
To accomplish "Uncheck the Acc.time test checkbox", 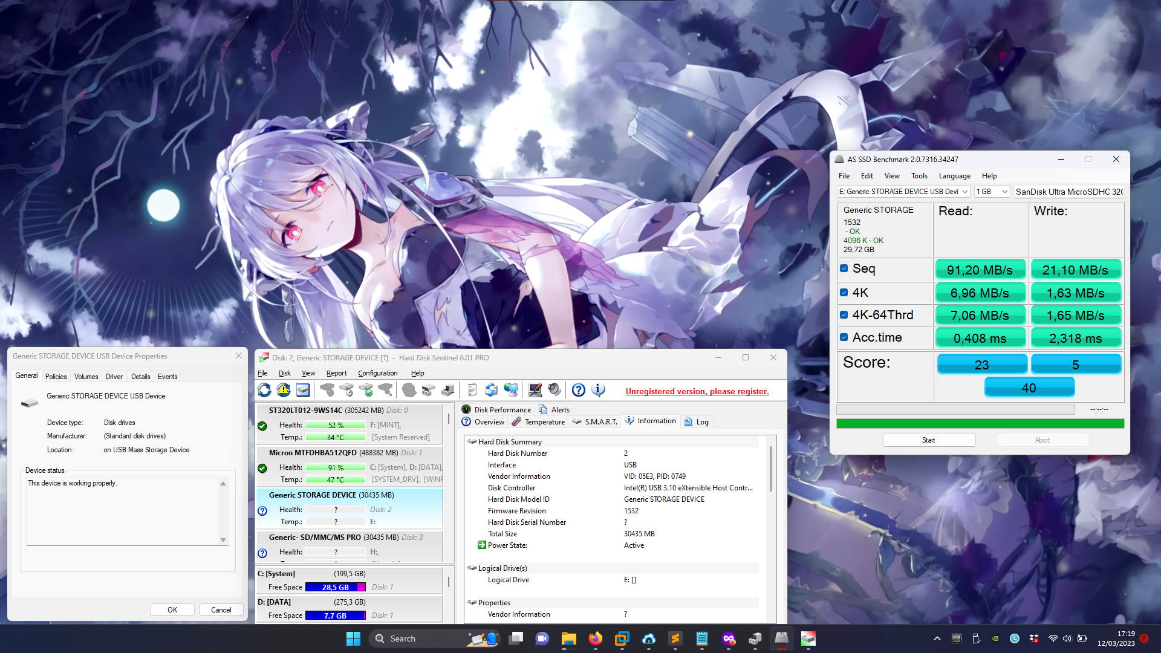I will point(844,337).
